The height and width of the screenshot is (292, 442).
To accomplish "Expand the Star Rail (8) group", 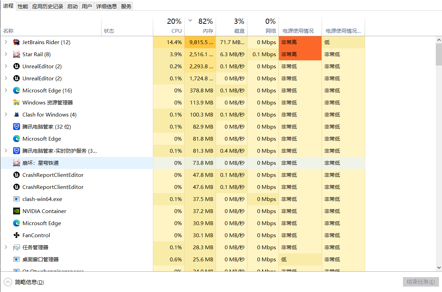I will pyautogui.click(x=6, y=54).
